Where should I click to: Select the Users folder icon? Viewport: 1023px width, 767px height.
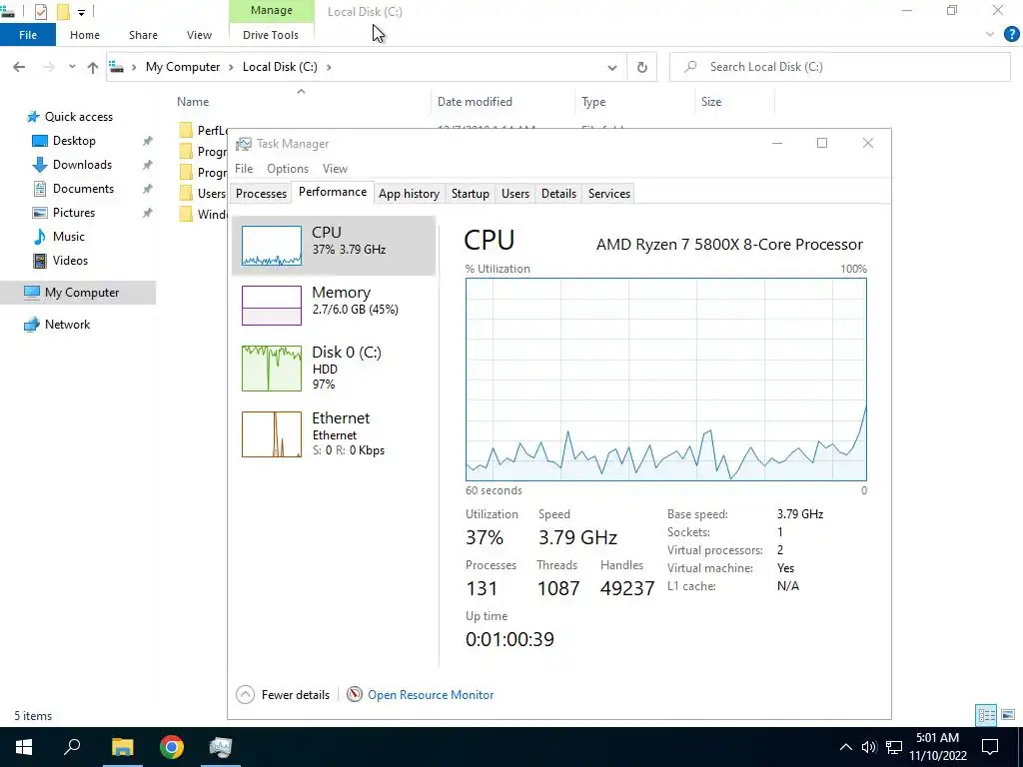tap(186, 193)
